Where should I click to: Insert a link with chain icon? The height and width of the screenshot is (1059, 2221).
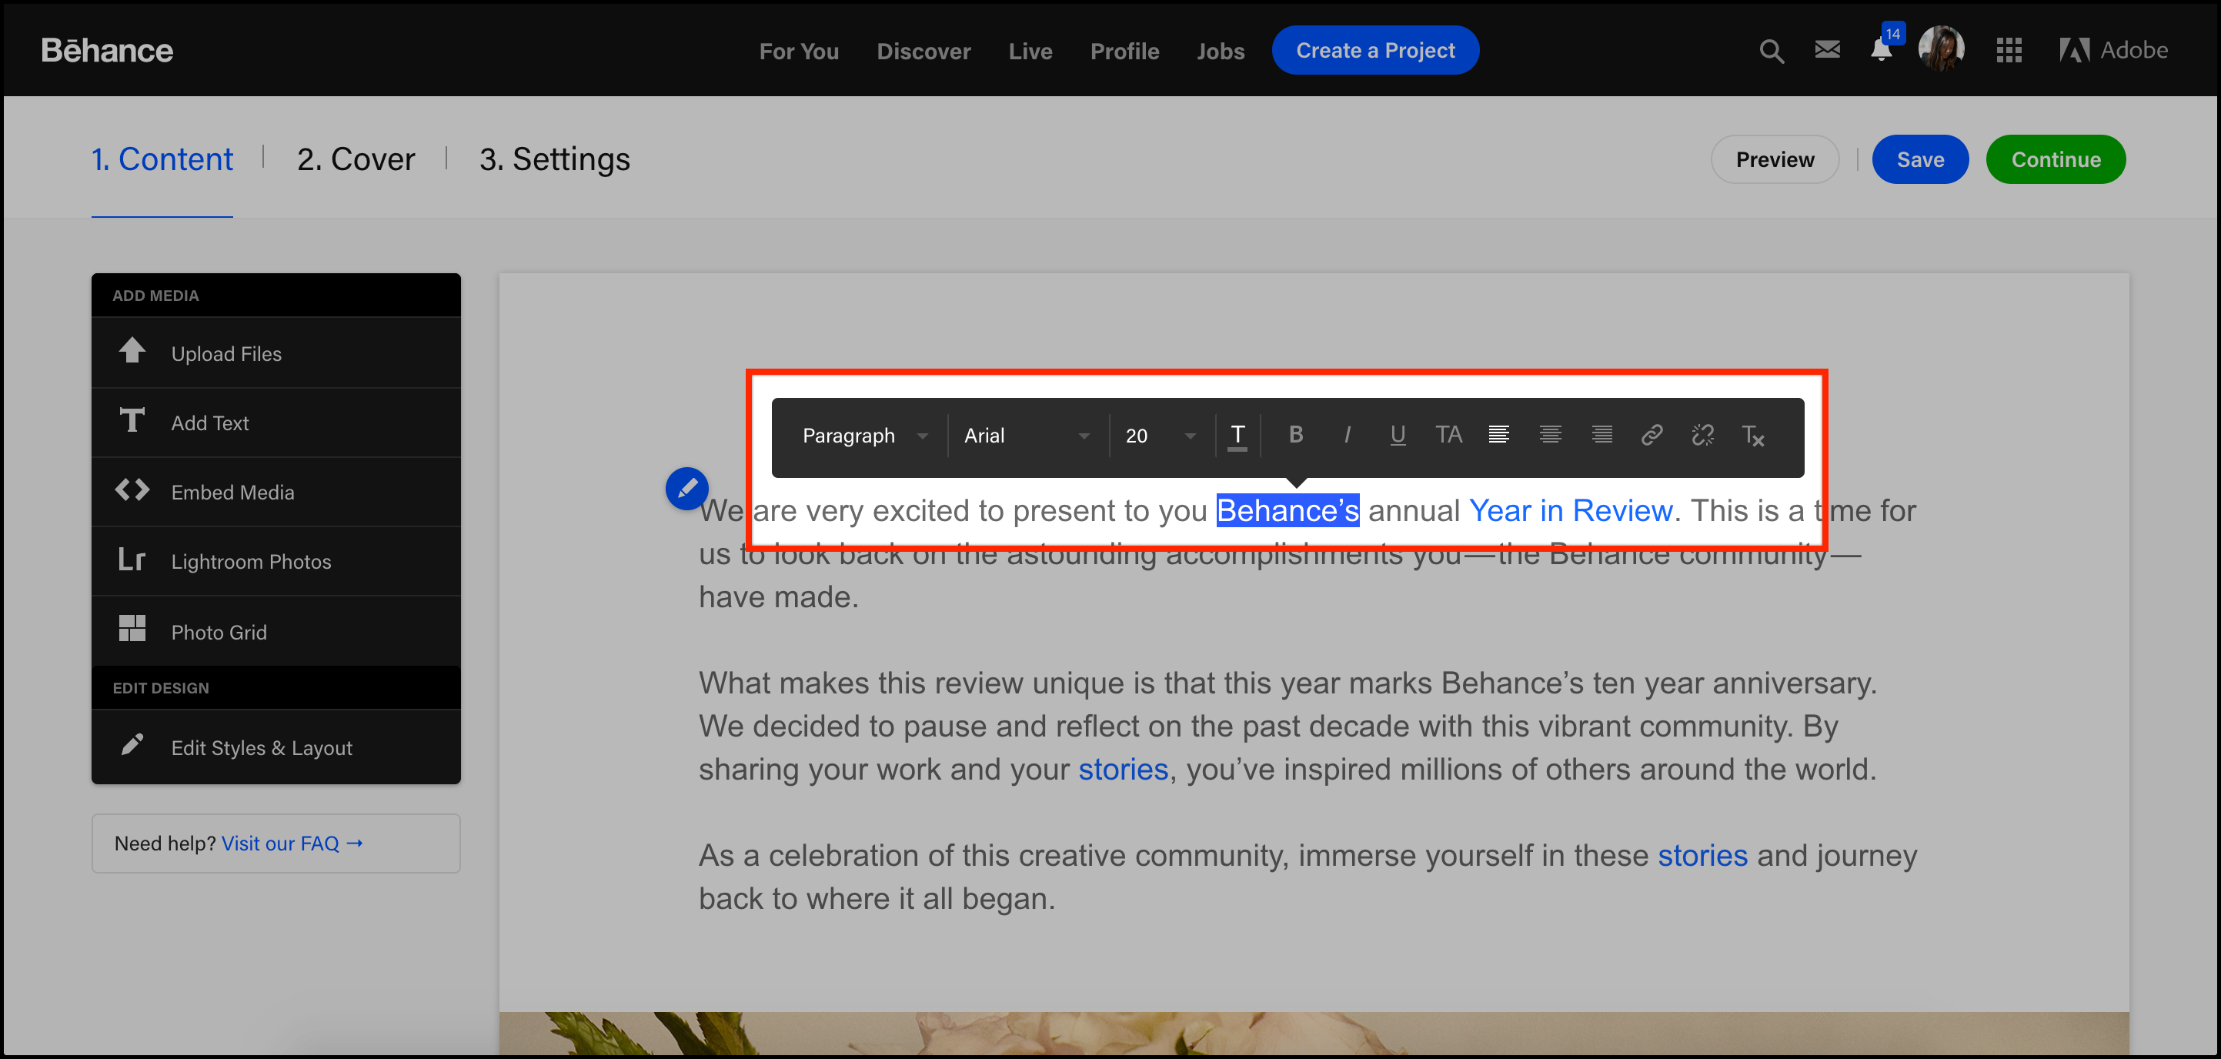click(x=1652, y=435)
